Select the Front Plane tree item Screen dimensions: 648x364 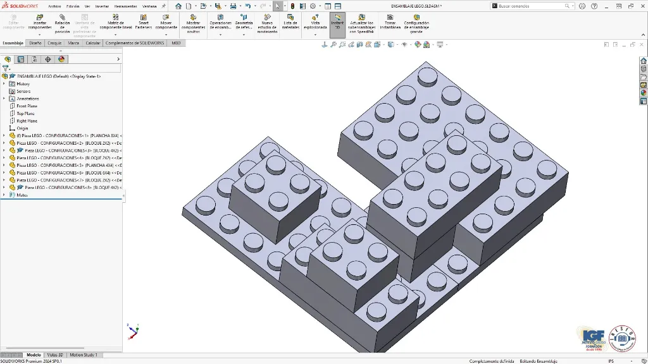pos(27,106)
